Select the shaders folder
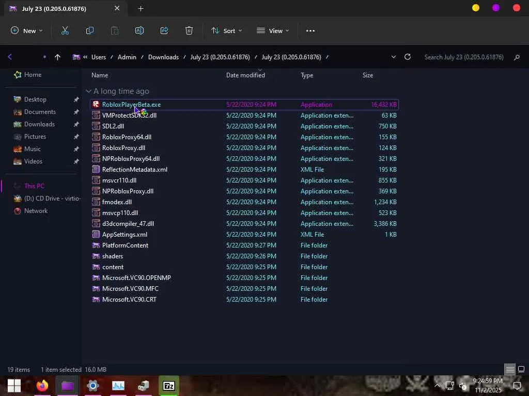529x396 pixels. tap(244, 256)
